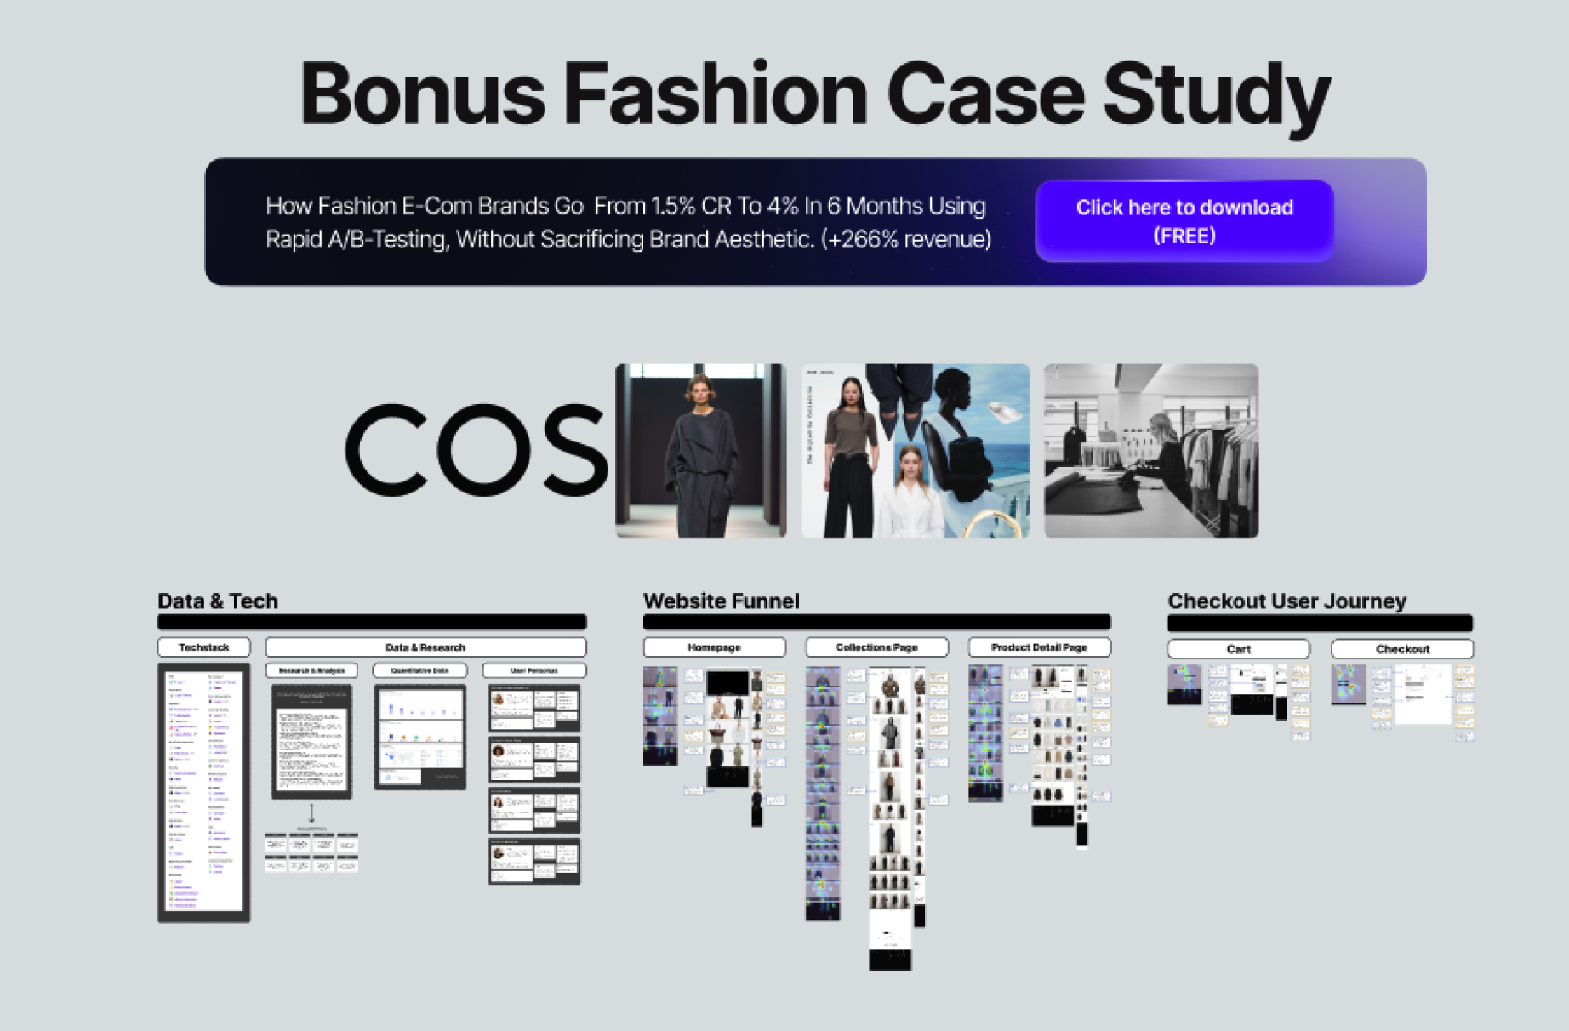Select the Homepage funnel label
Image resolution: width=1569 pixels, height=1031 pixels.
pos(714,647)
